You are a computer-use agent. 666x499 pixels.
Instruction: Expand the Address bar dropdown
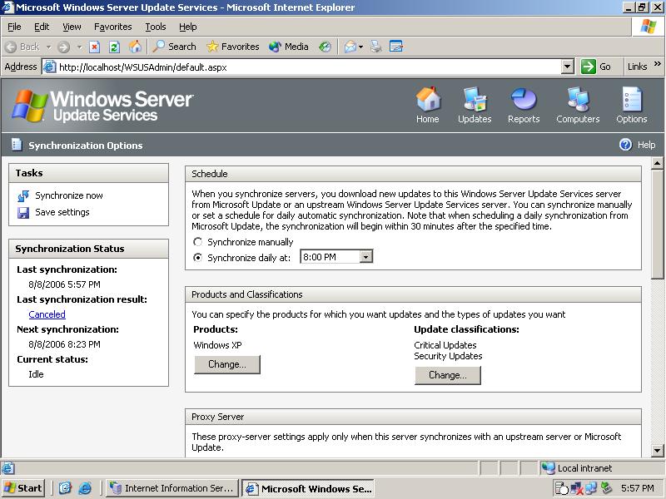568,67
